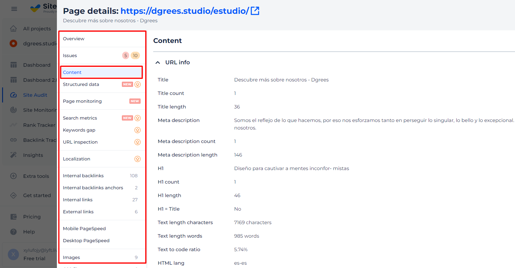
Task: Open the Issues tab
Action: click(102, 56)
